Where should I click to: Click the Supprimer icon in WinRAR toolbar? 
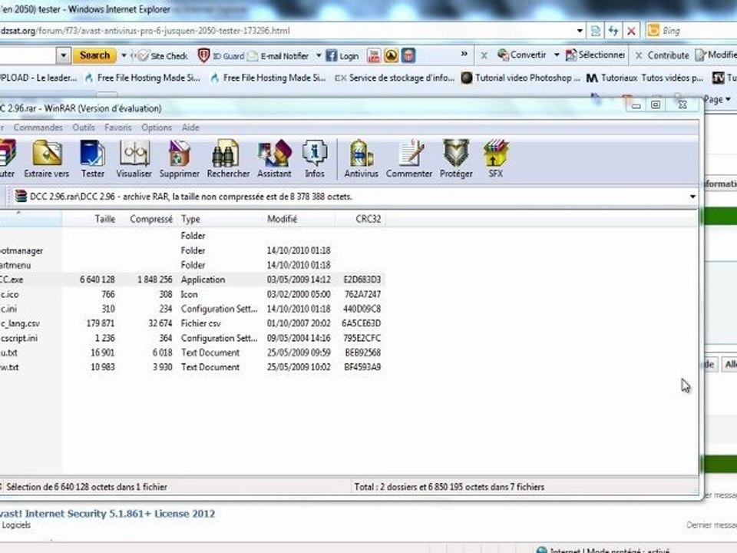[179, 158]
